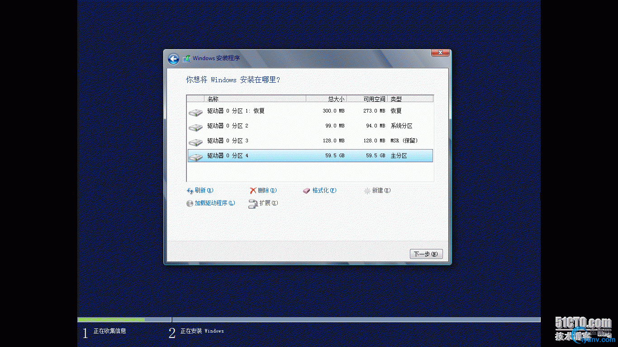Go back with the blue arrow button
The width and height of the screenshot is (618, 347).
(x=173, y=59)
